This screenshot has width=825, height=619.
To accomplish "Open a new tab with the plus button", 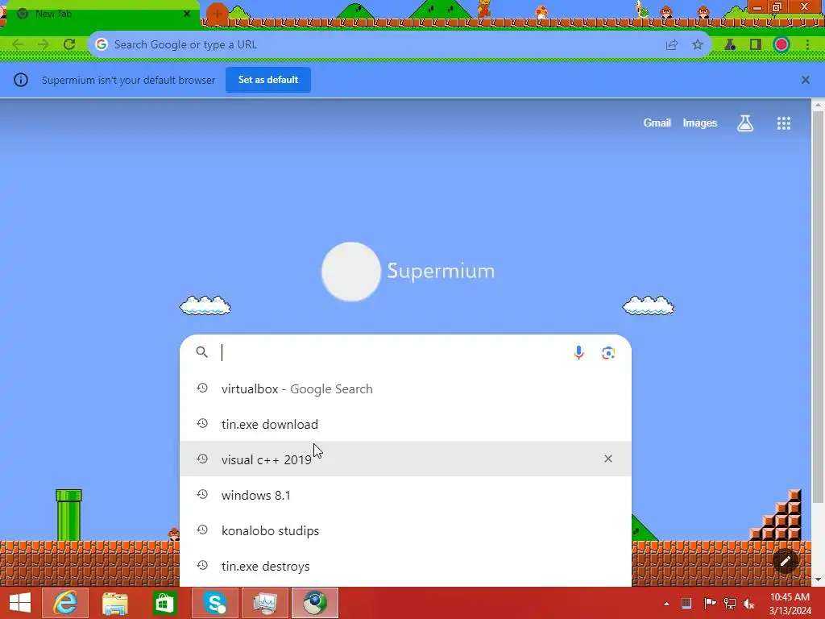I will pos(218,14).
